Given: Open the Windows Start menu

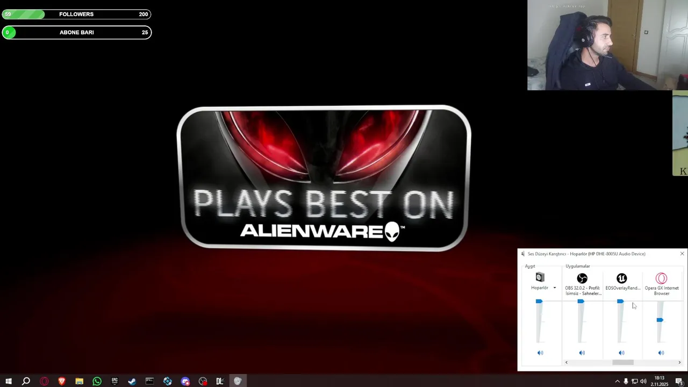Looking at the screenshot, I should point(9,382).
